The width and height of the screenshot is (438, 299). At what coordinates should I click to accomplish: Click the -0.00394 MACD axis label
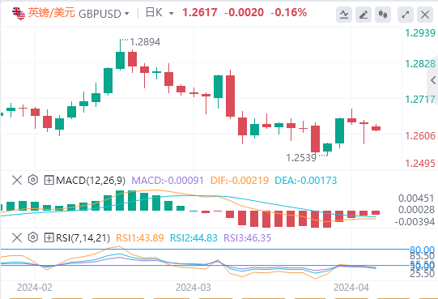415,222
